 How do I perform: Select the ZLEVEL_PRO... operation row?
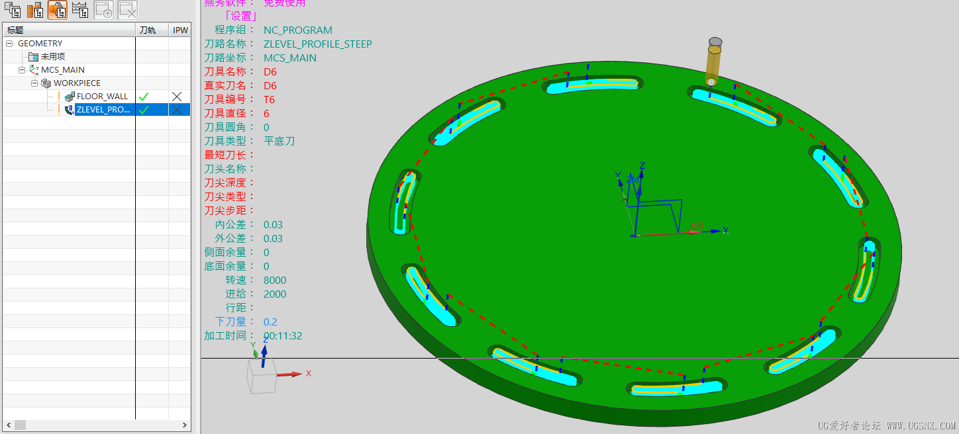(97, 110)
